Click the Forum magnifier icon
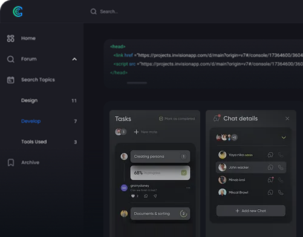 pyautogui.click(x=10, y=59)
